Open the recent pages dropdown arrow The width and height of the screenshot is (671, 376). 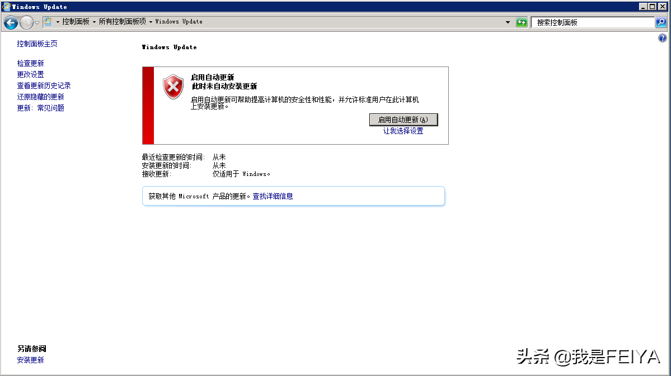37,23
